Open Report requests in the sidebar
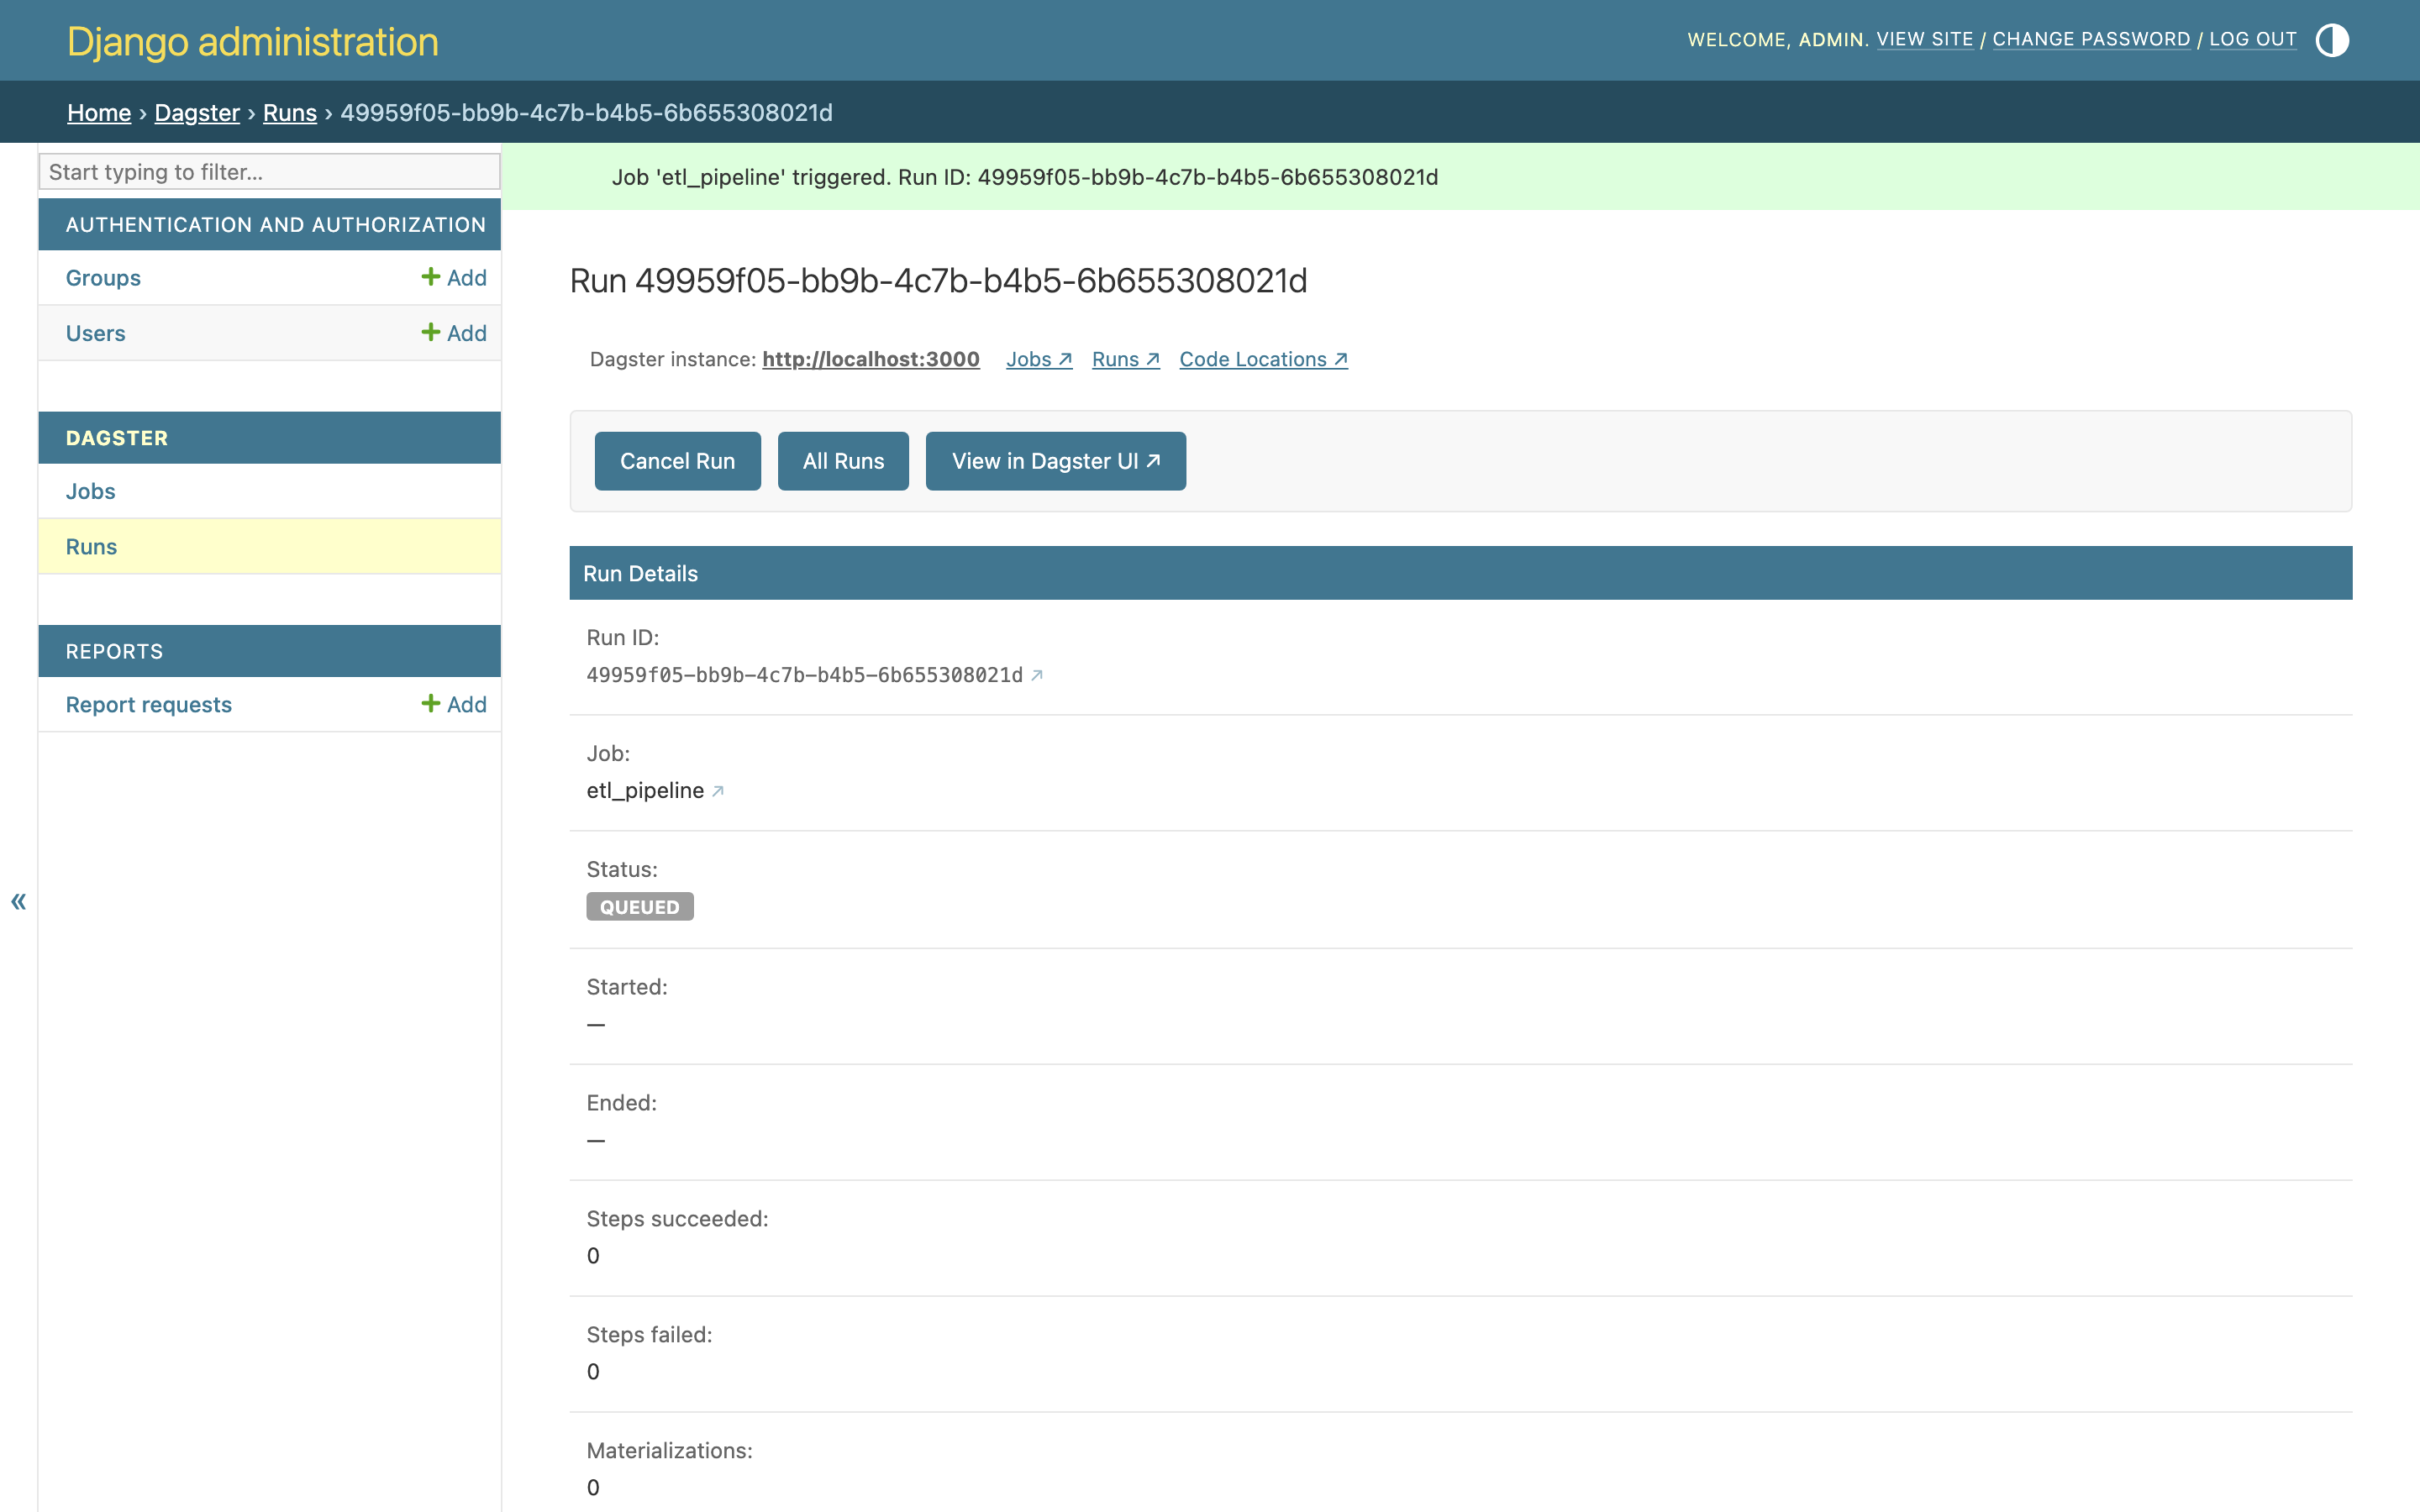Screen dimensions: 2420x1512 coord(149,705)
